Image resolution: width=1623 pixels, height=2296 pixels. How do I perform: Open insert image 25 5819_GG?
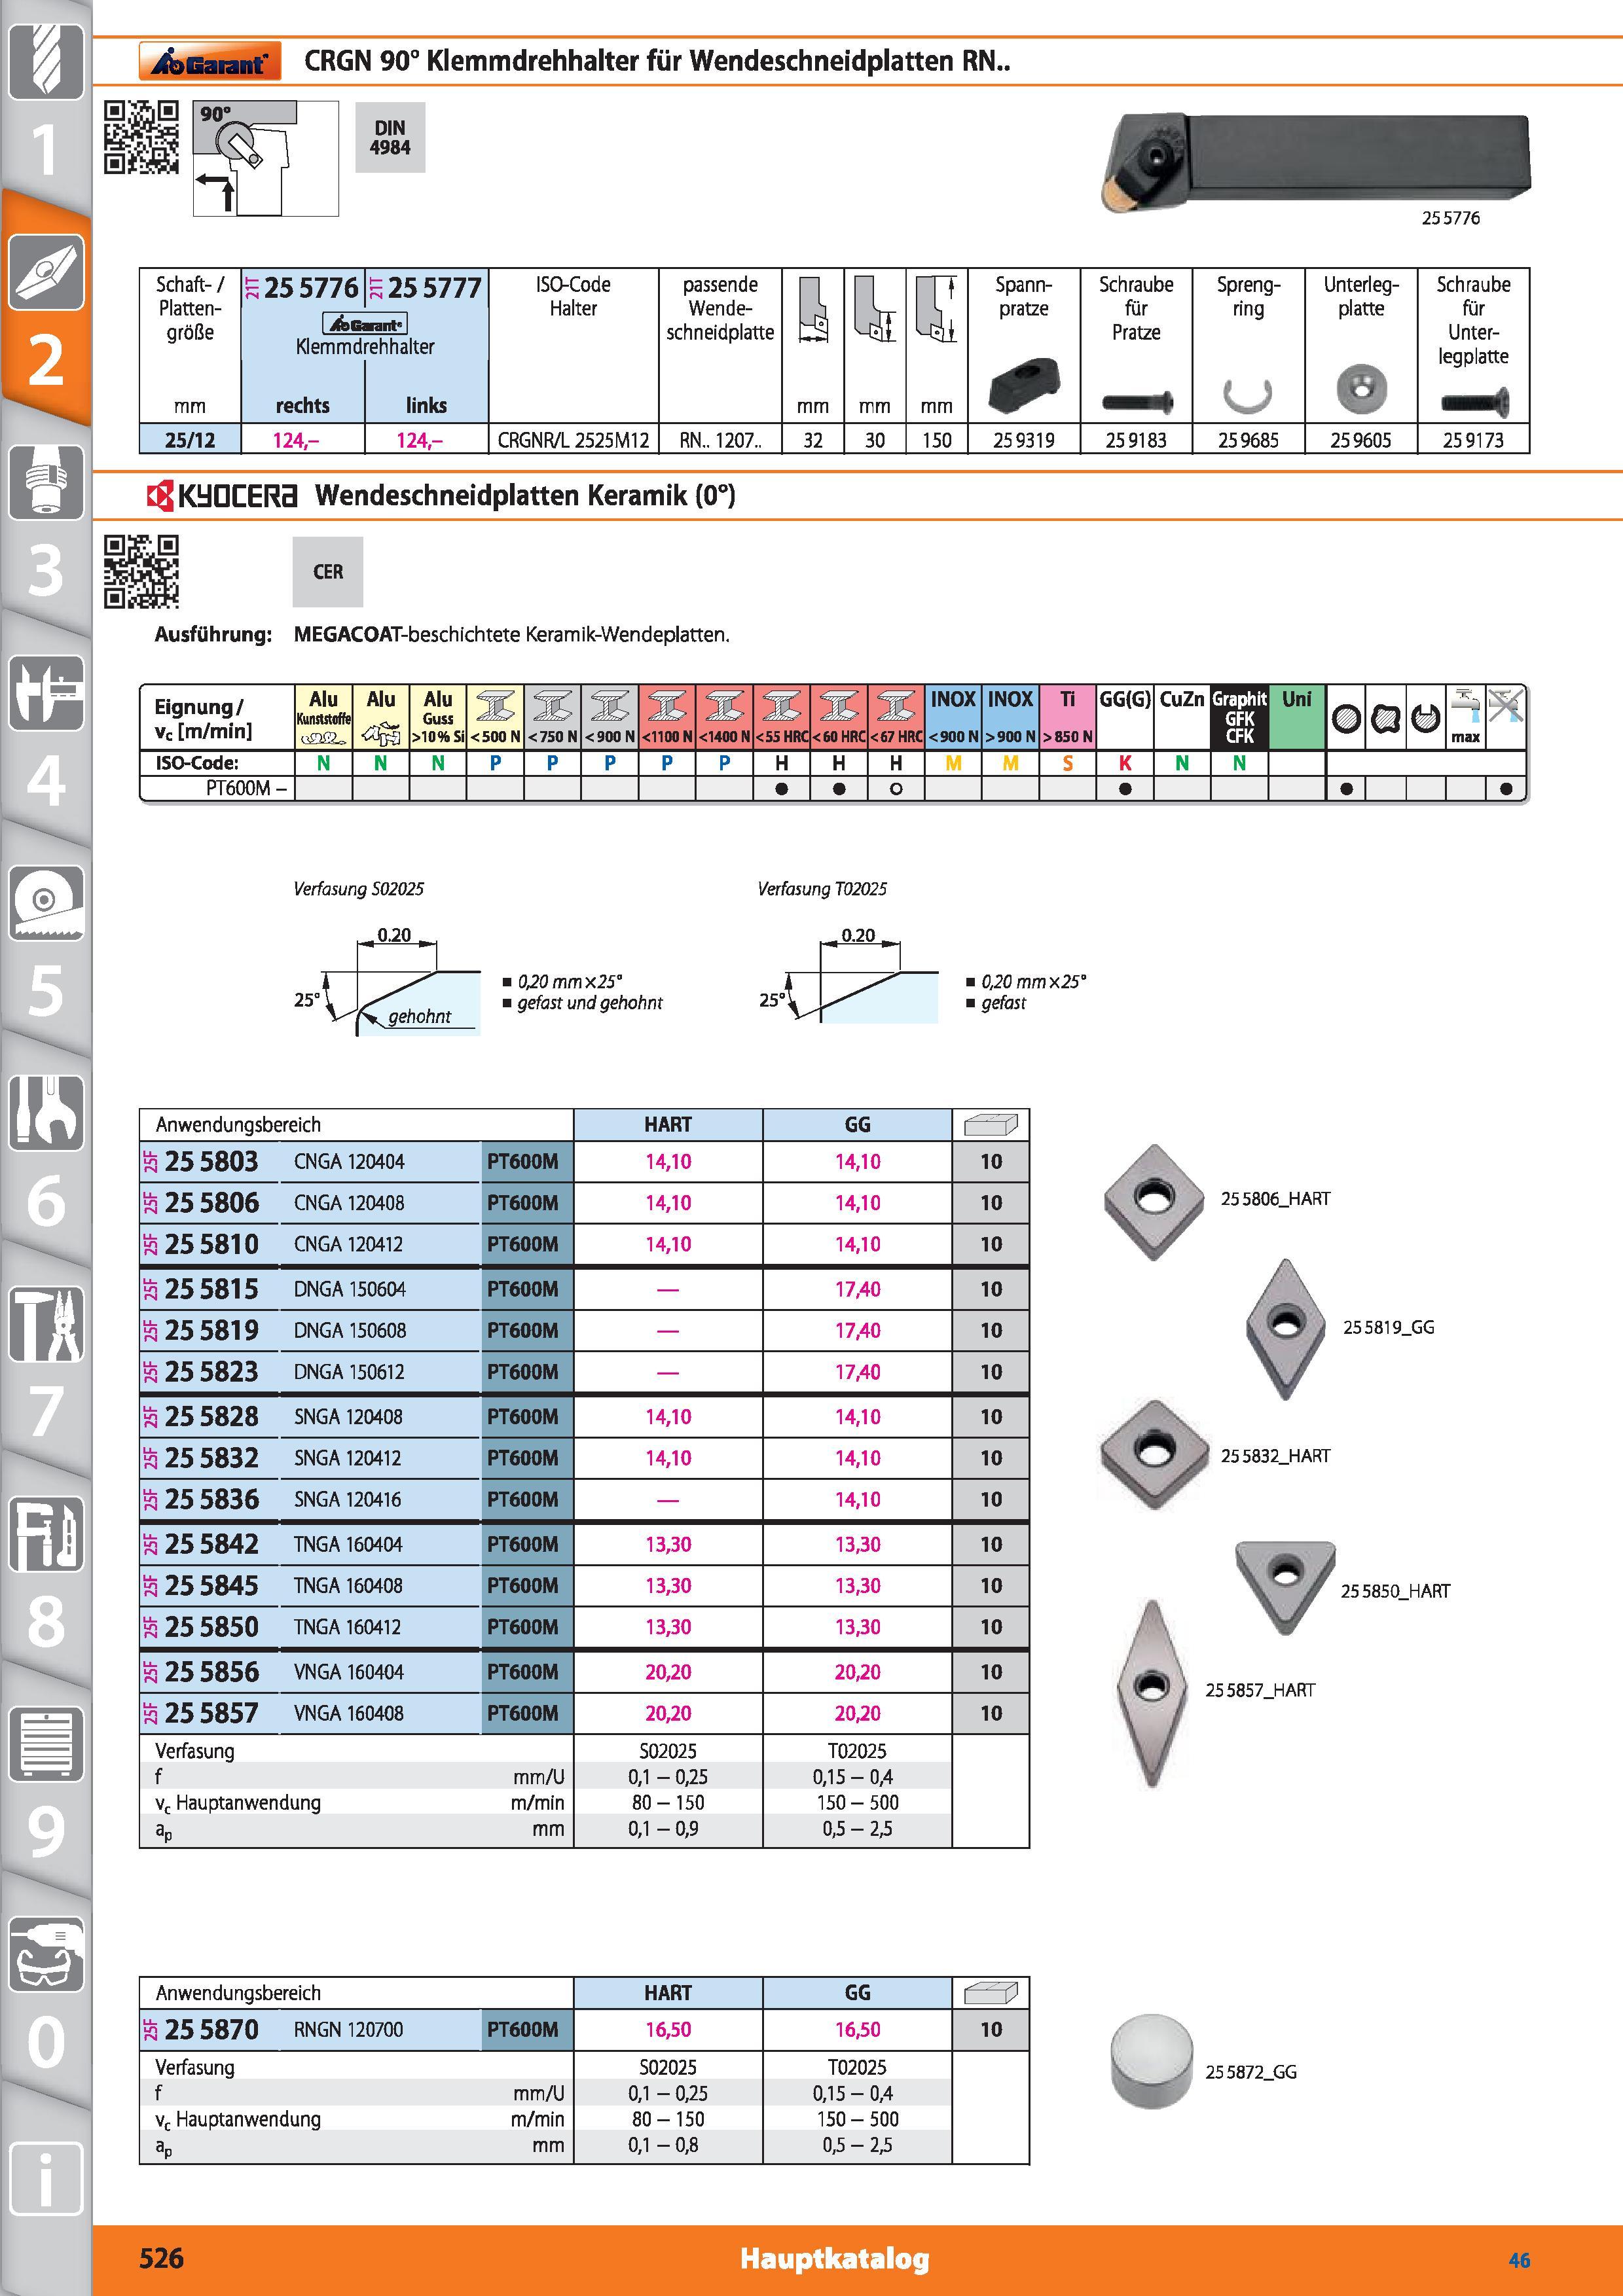1285,1329
